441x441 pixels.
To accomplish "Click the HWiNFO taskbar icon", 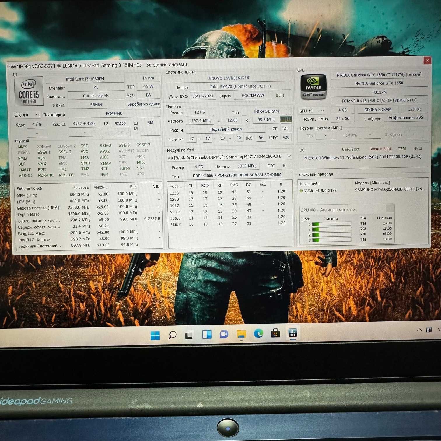I will (293, 333).
